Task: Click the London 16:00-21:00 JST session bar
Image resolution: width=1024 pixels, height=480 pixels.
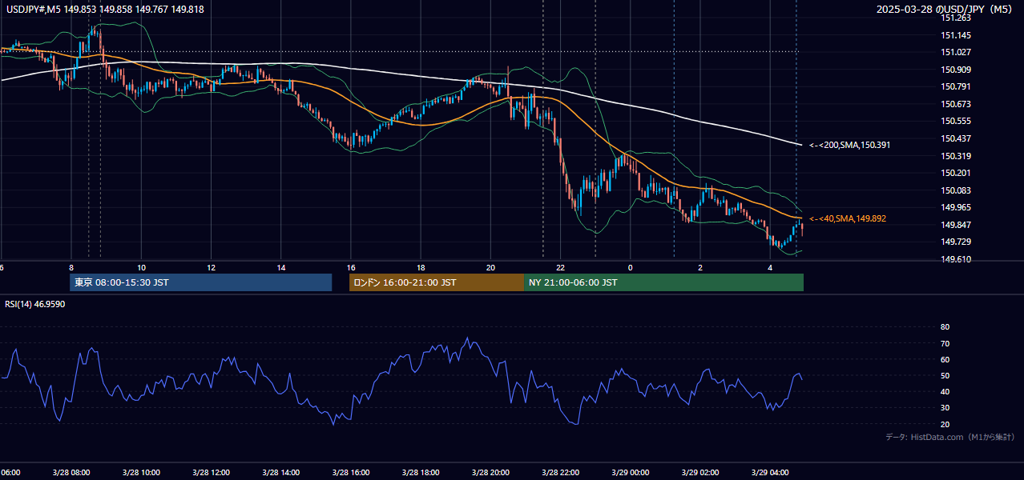Action: pos(436,282)
